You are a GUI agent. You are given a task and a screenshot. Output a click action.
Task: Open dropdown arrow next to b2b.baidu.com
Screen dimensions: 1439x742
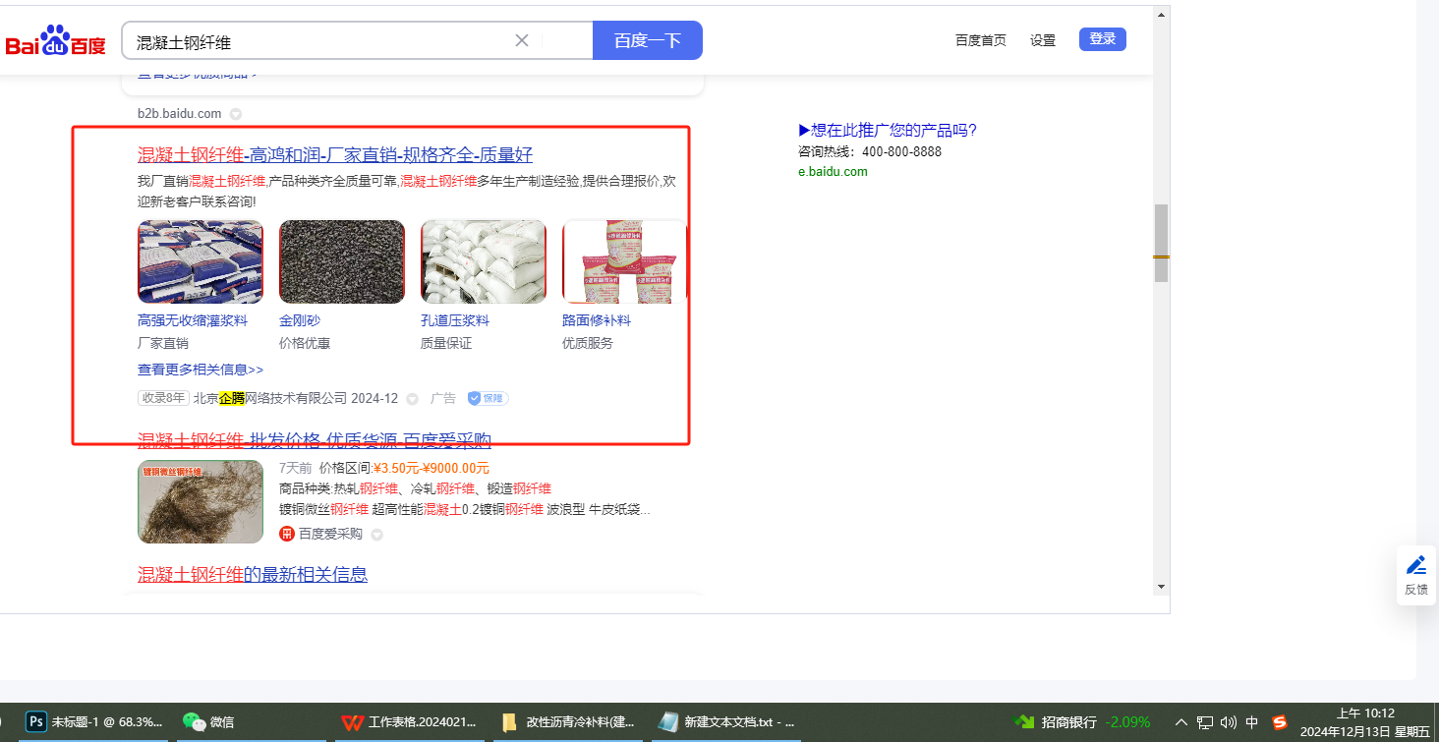(x=236, y=114)
